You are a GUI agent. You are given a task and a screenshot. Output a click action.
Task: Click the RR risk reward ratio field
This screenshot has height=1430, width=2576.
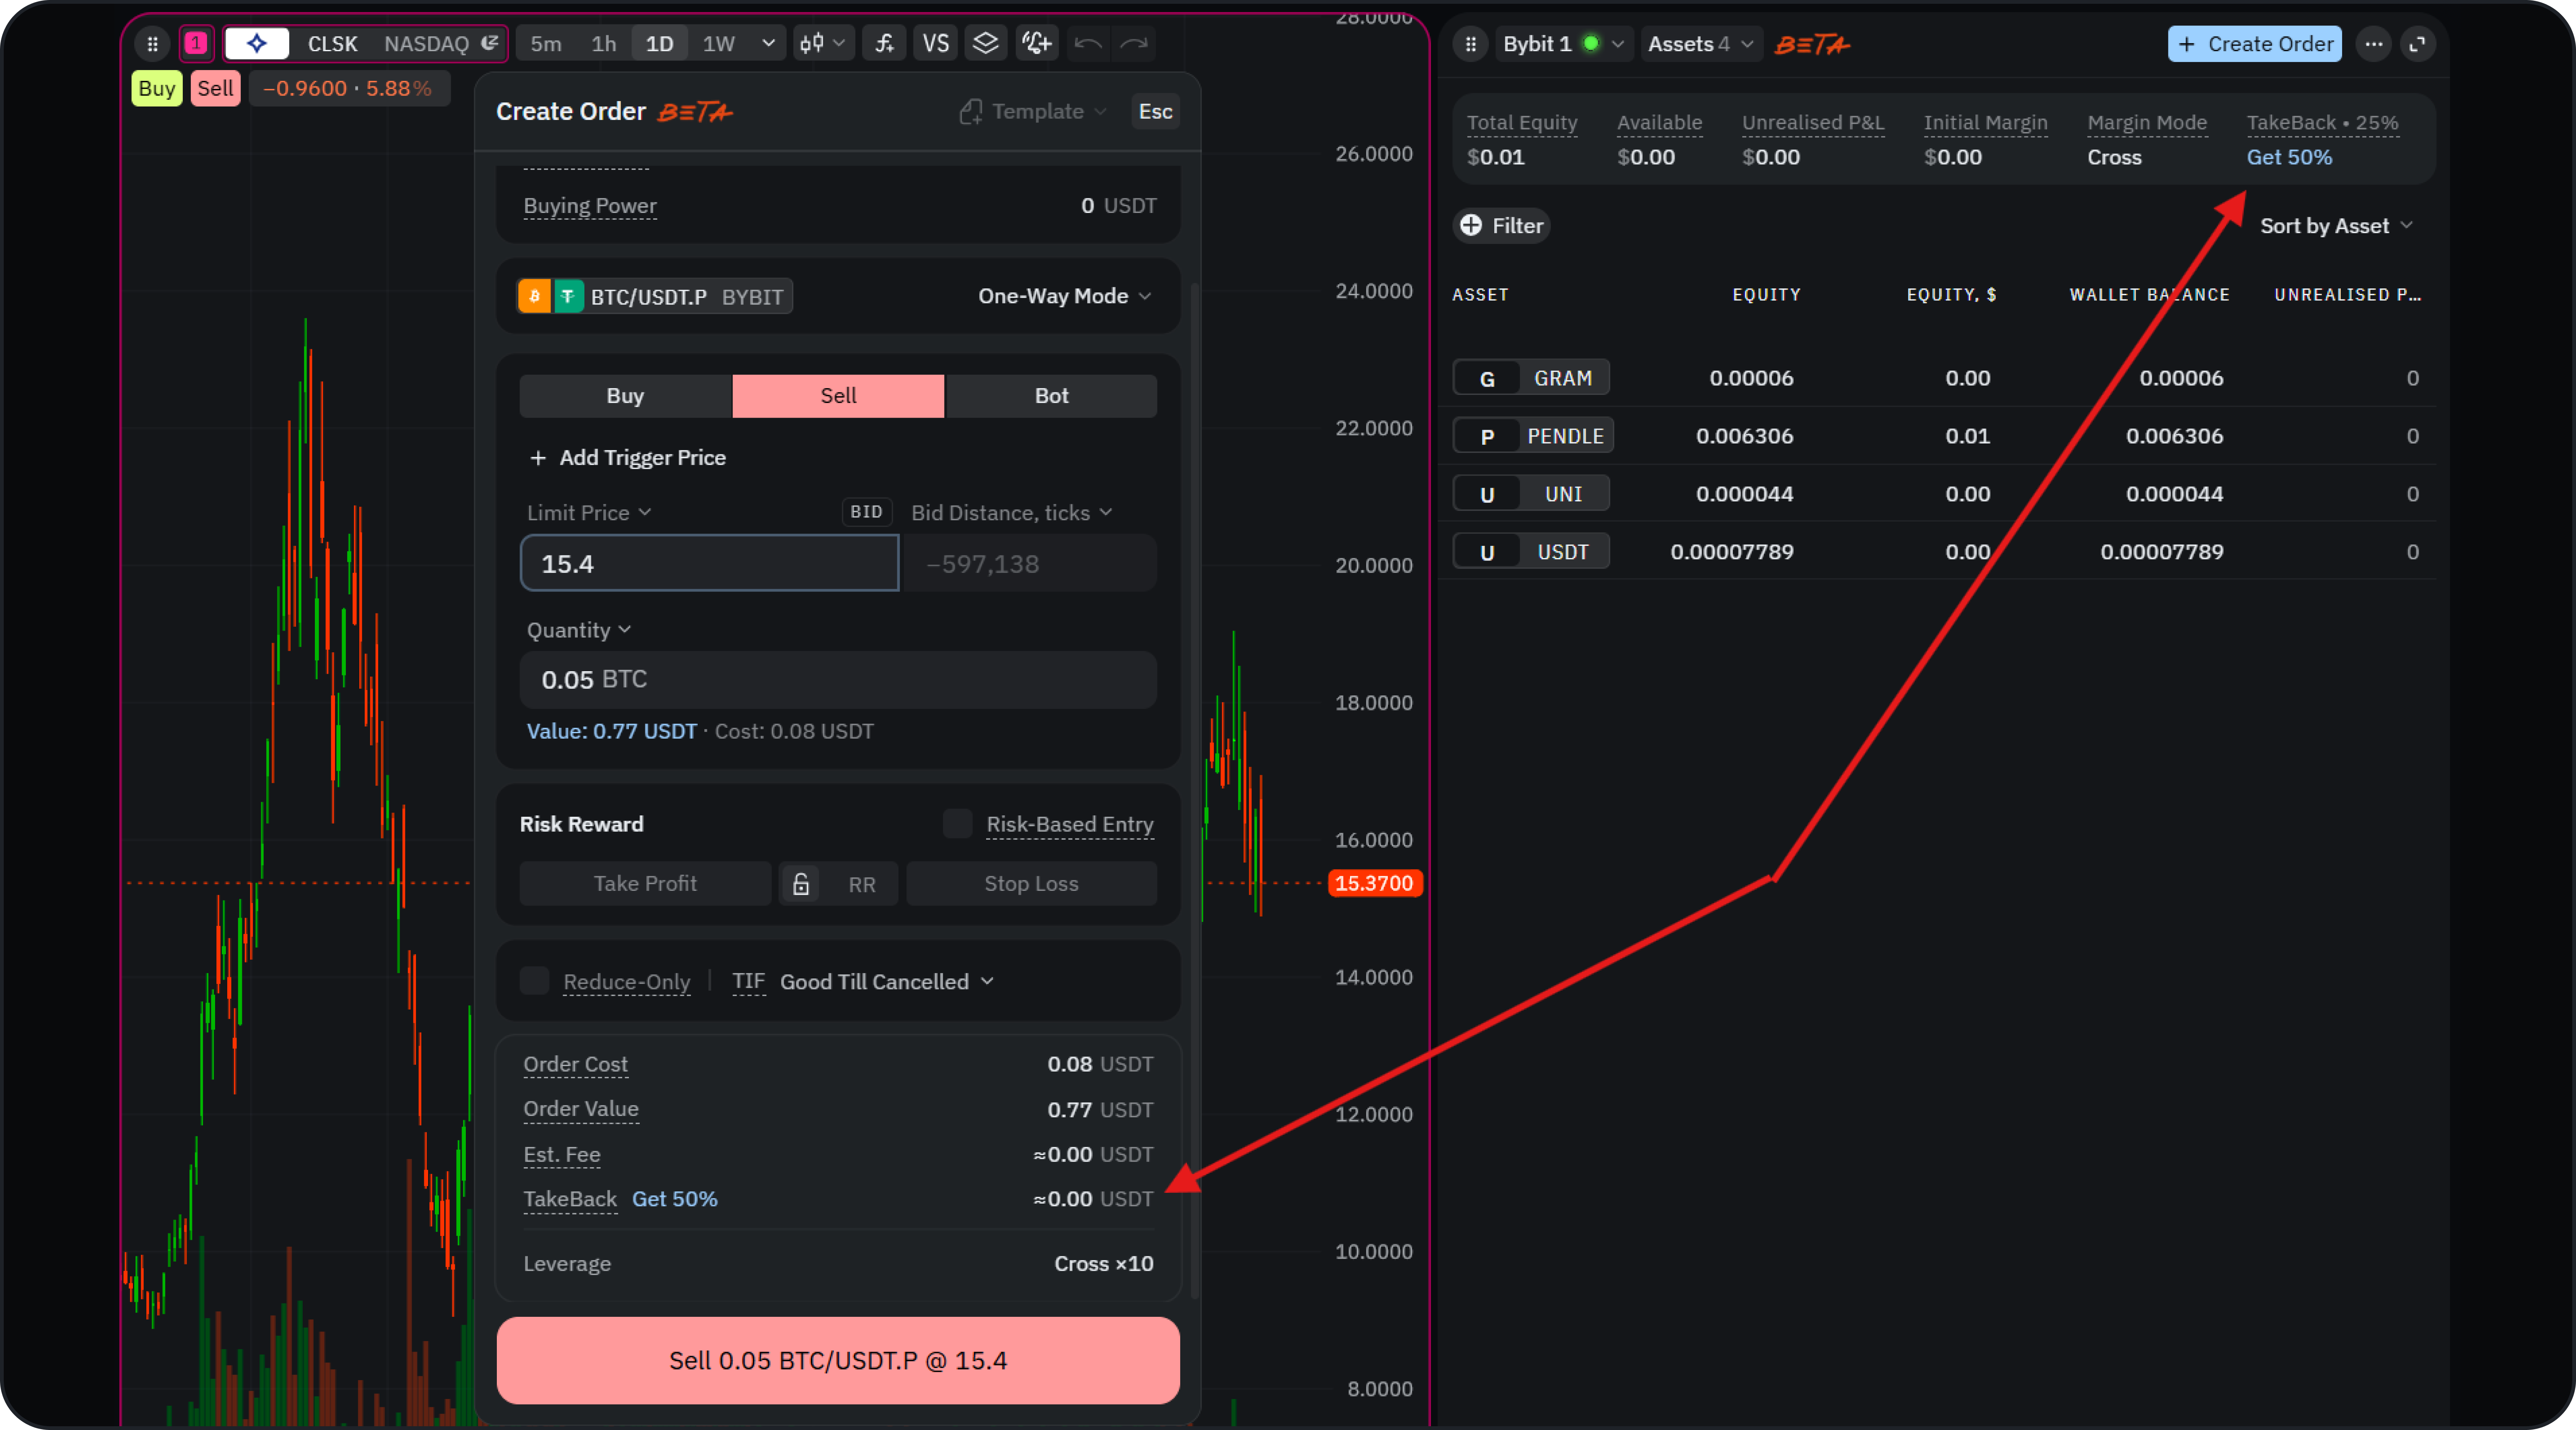click(861, 884)
